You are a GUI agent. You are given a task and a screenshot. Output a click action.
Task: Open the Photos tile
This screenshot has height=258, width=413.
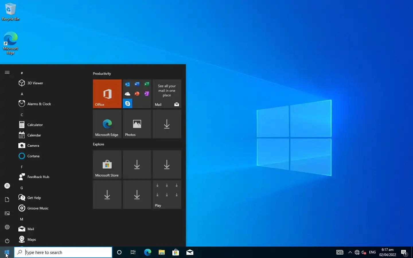point(137,124)
